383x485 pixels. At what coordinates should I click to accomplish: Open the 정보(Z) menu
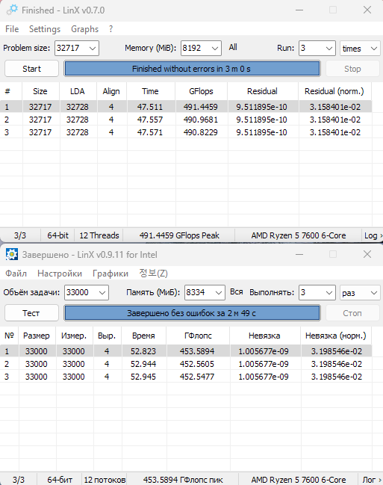[x=153, y=274]
